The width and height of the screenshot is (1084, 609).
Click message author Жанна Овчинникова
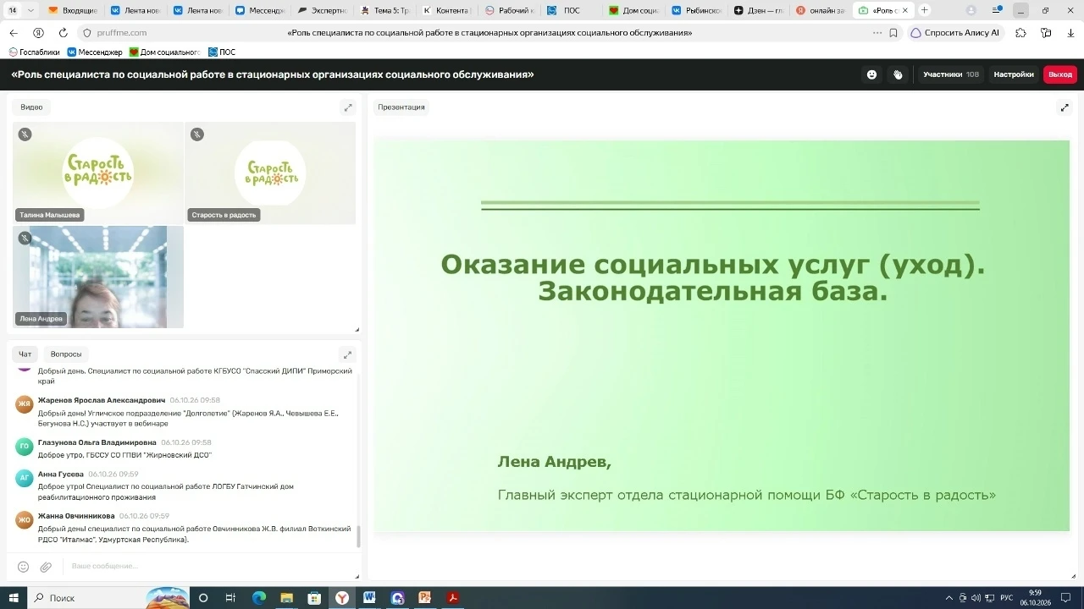(x=76, y=516)
